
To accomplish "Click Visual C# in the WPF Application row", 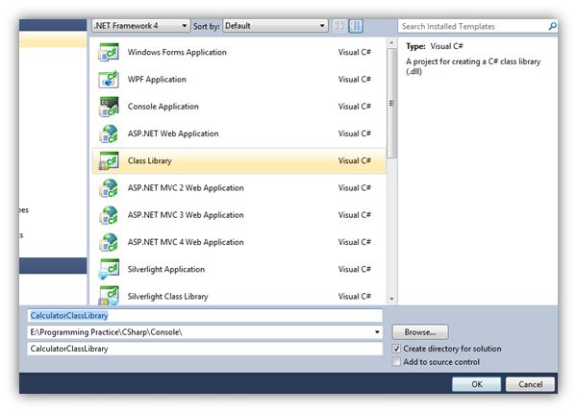I will [354, 80].
